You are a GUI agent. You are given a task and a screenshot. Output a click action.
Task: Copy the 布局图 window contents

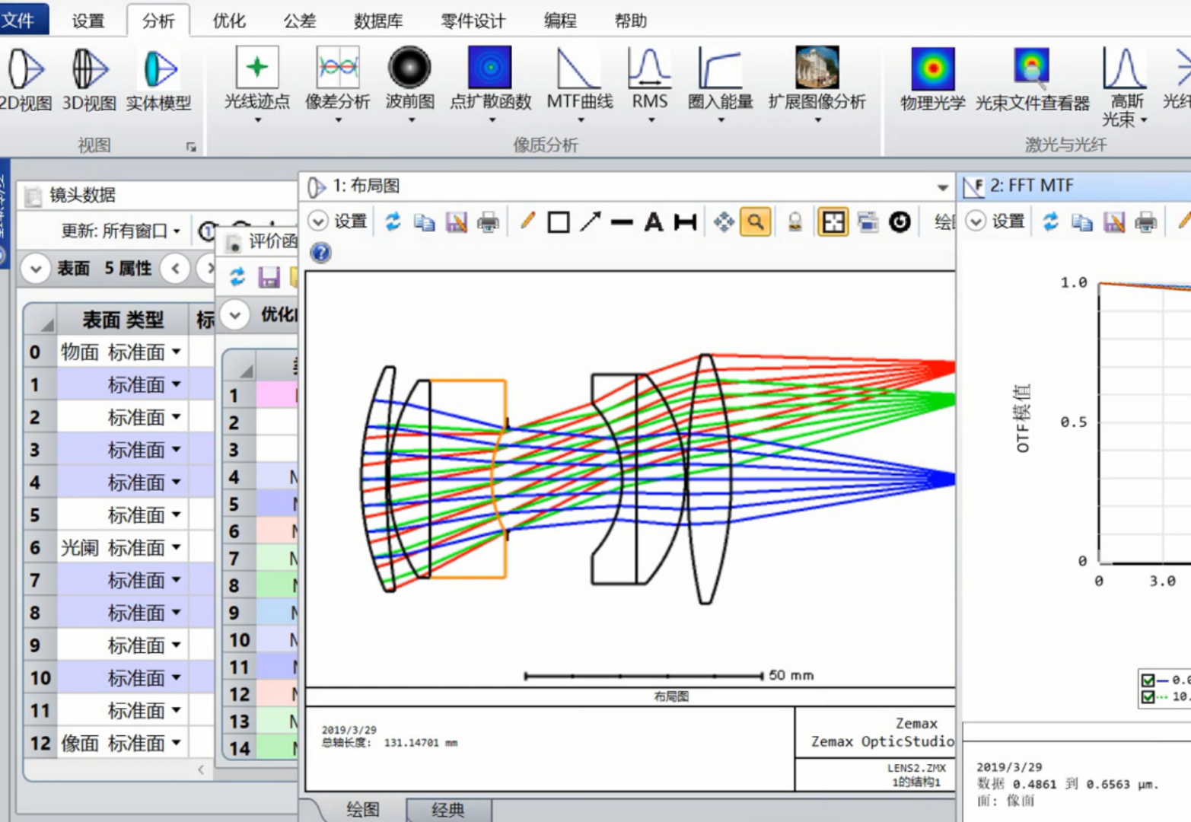click(x=424, y=221)
